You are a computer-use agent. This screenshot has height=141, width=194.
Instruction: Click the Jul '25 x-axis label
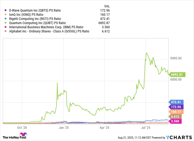click(x=146, y=128)
